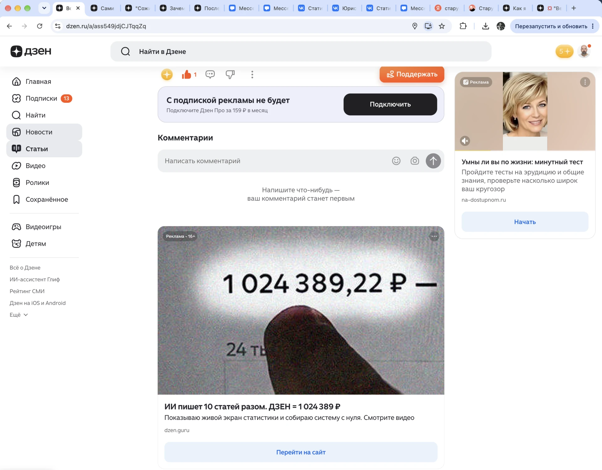View site information icon in address bar

click(58, 26)
